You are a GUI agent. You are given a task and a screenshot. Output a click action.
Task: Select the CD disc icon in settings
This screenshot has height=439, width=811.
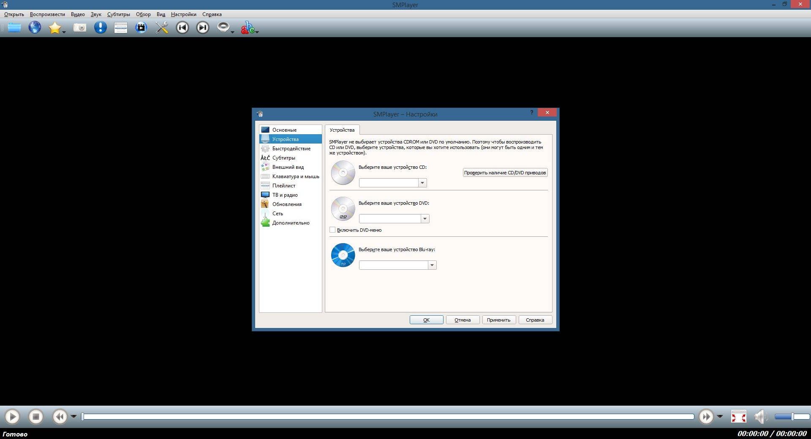[x=343, y=173]
